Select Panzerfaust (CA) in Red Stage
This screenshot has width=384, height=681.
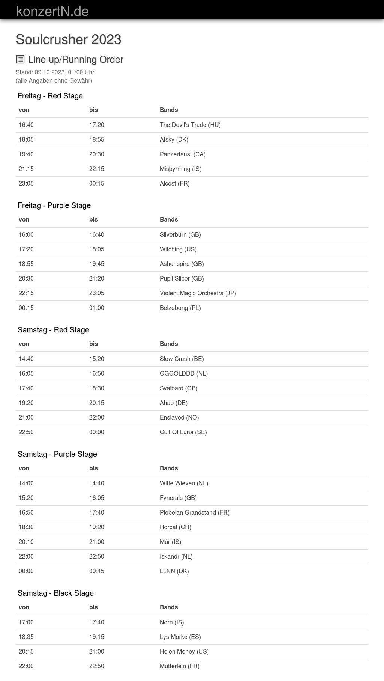(x=183, y=154)
